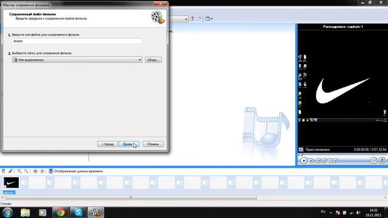Minimize the Movie Maker main window

(363, 2)
